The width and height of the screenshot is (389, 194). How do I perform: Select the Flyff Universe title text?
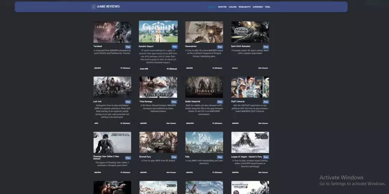[x=238, y=101]
